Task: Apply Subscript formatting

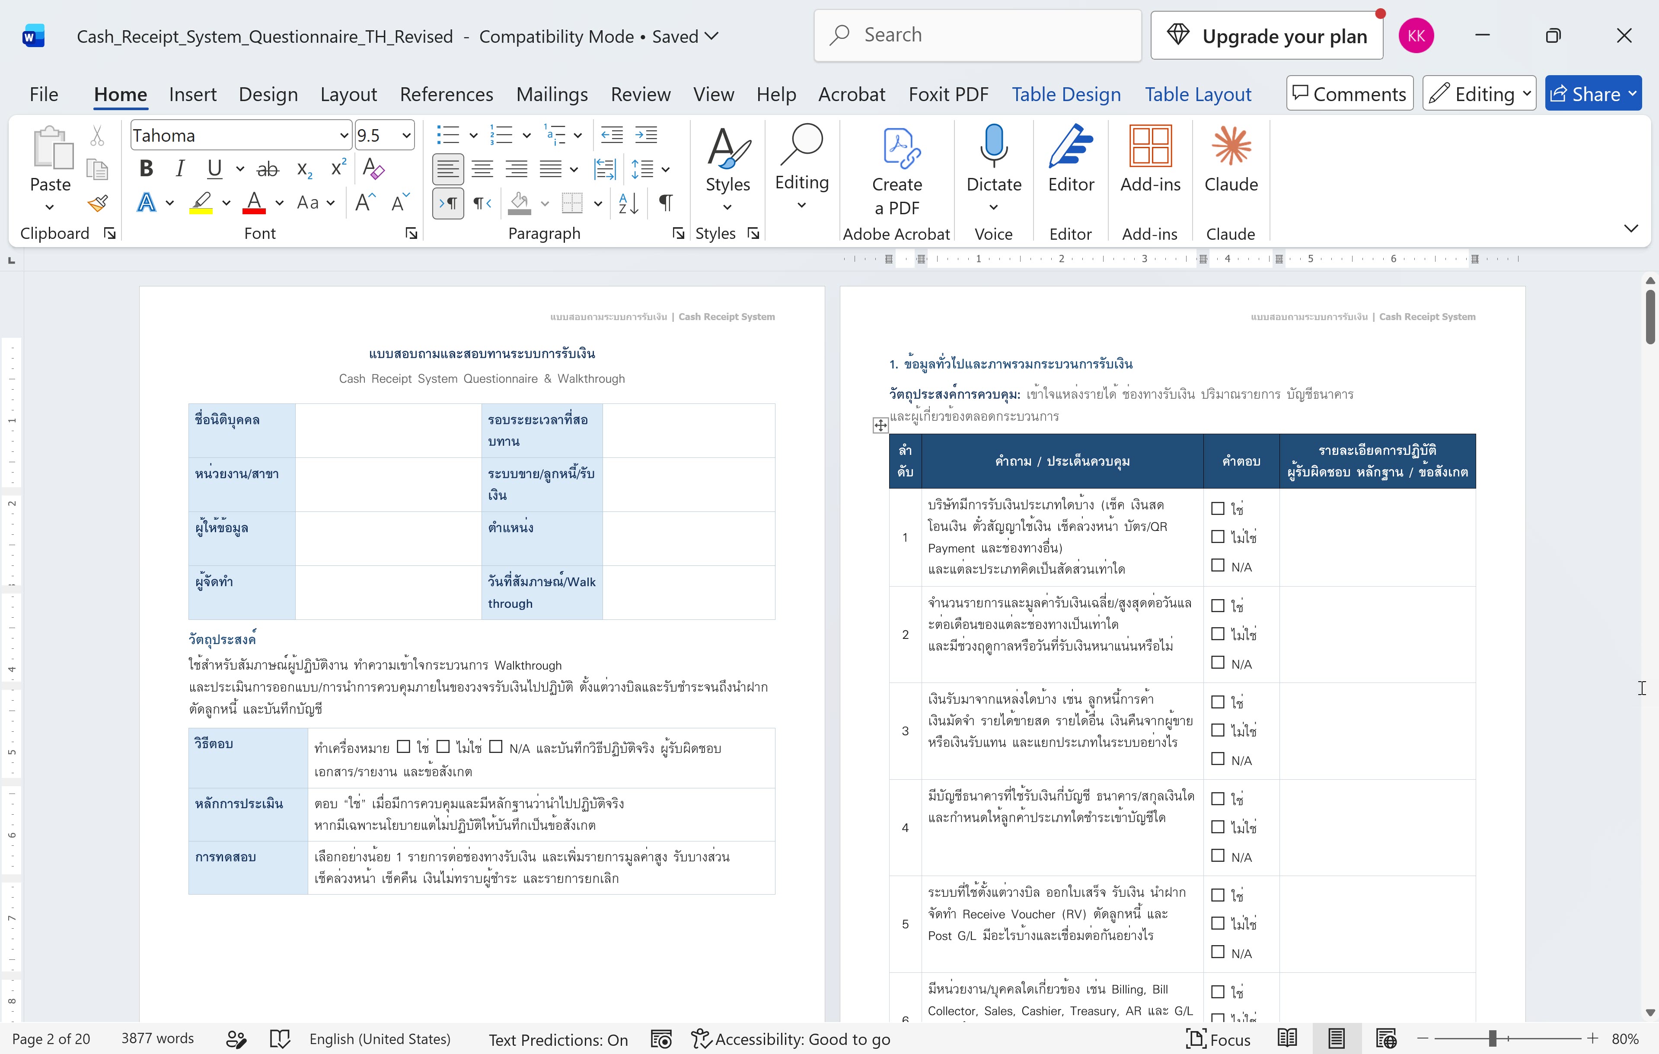Action: [x=304, y=168]
